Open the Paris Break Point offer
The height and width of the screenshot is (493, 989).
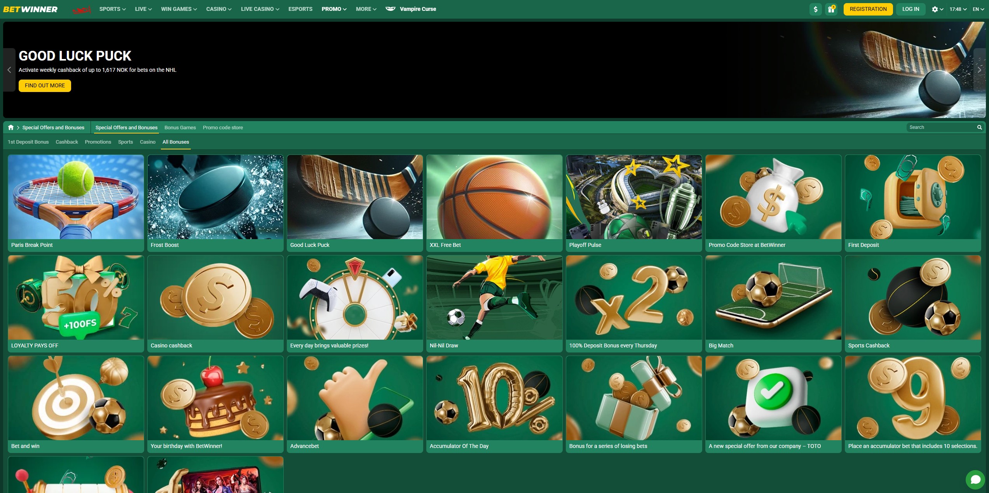(76, 203)
